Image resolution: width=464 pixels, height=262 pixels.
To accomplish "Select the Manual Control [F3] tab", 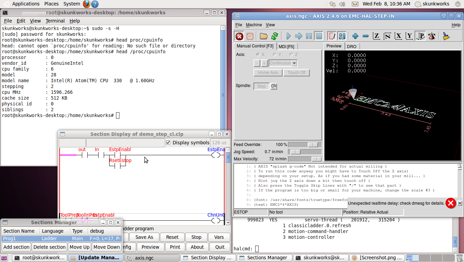I will click(x=255, y=46).
